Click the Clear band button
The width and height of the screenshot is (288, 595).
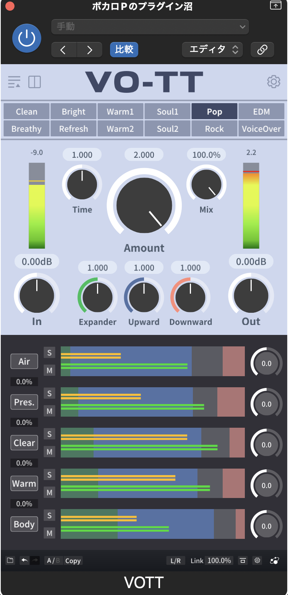(x=24, y=443)
